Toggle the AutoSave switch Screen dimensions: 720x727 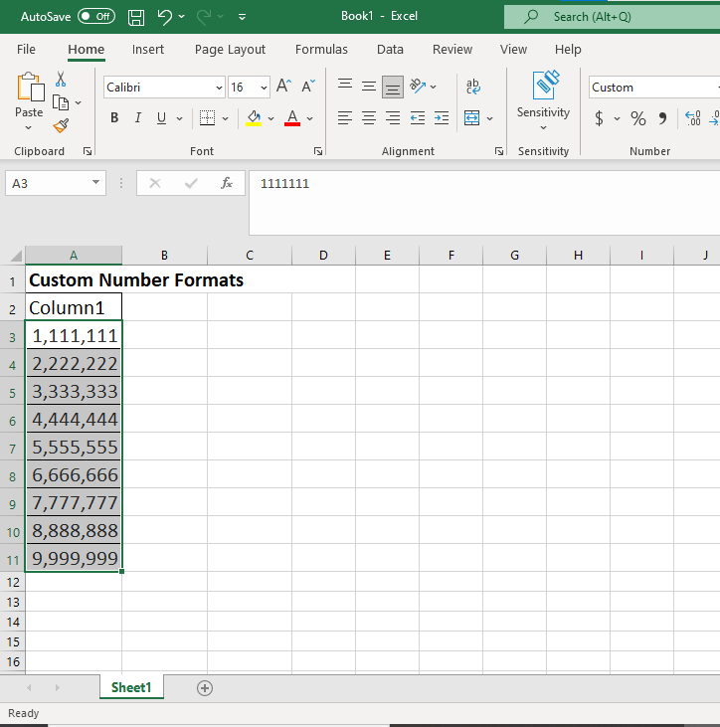[x=95, y=17]
